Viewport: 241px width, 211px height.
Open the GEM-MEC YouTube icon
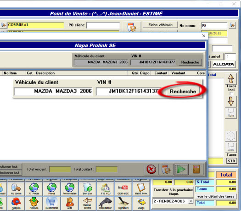pyautogui.click(x=123, y=188)
